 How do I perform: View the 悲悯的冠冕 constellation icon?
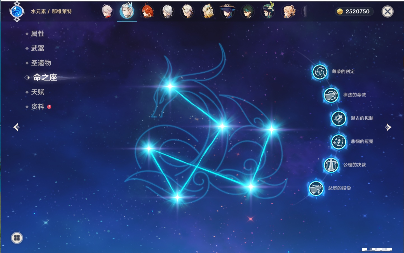[x=339, y=141]
